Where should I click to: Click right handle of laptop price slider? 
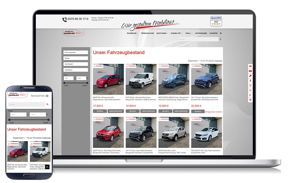[x=87, y=83]
